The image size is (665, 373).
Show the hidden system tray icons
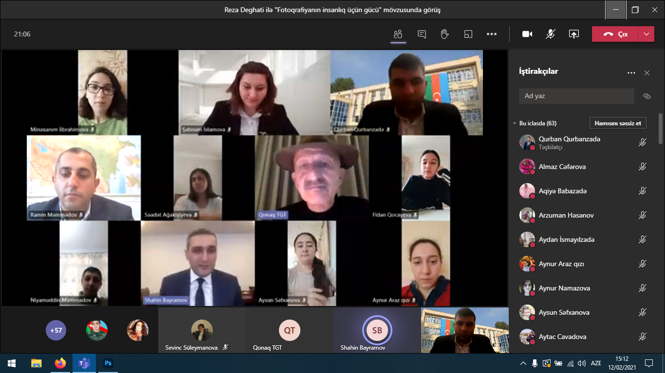tap(523, 363)
